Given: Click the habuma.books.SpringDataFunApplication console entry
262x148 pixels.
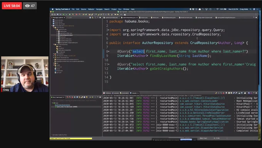Looking at the screenshot, I should click(204, 122).
